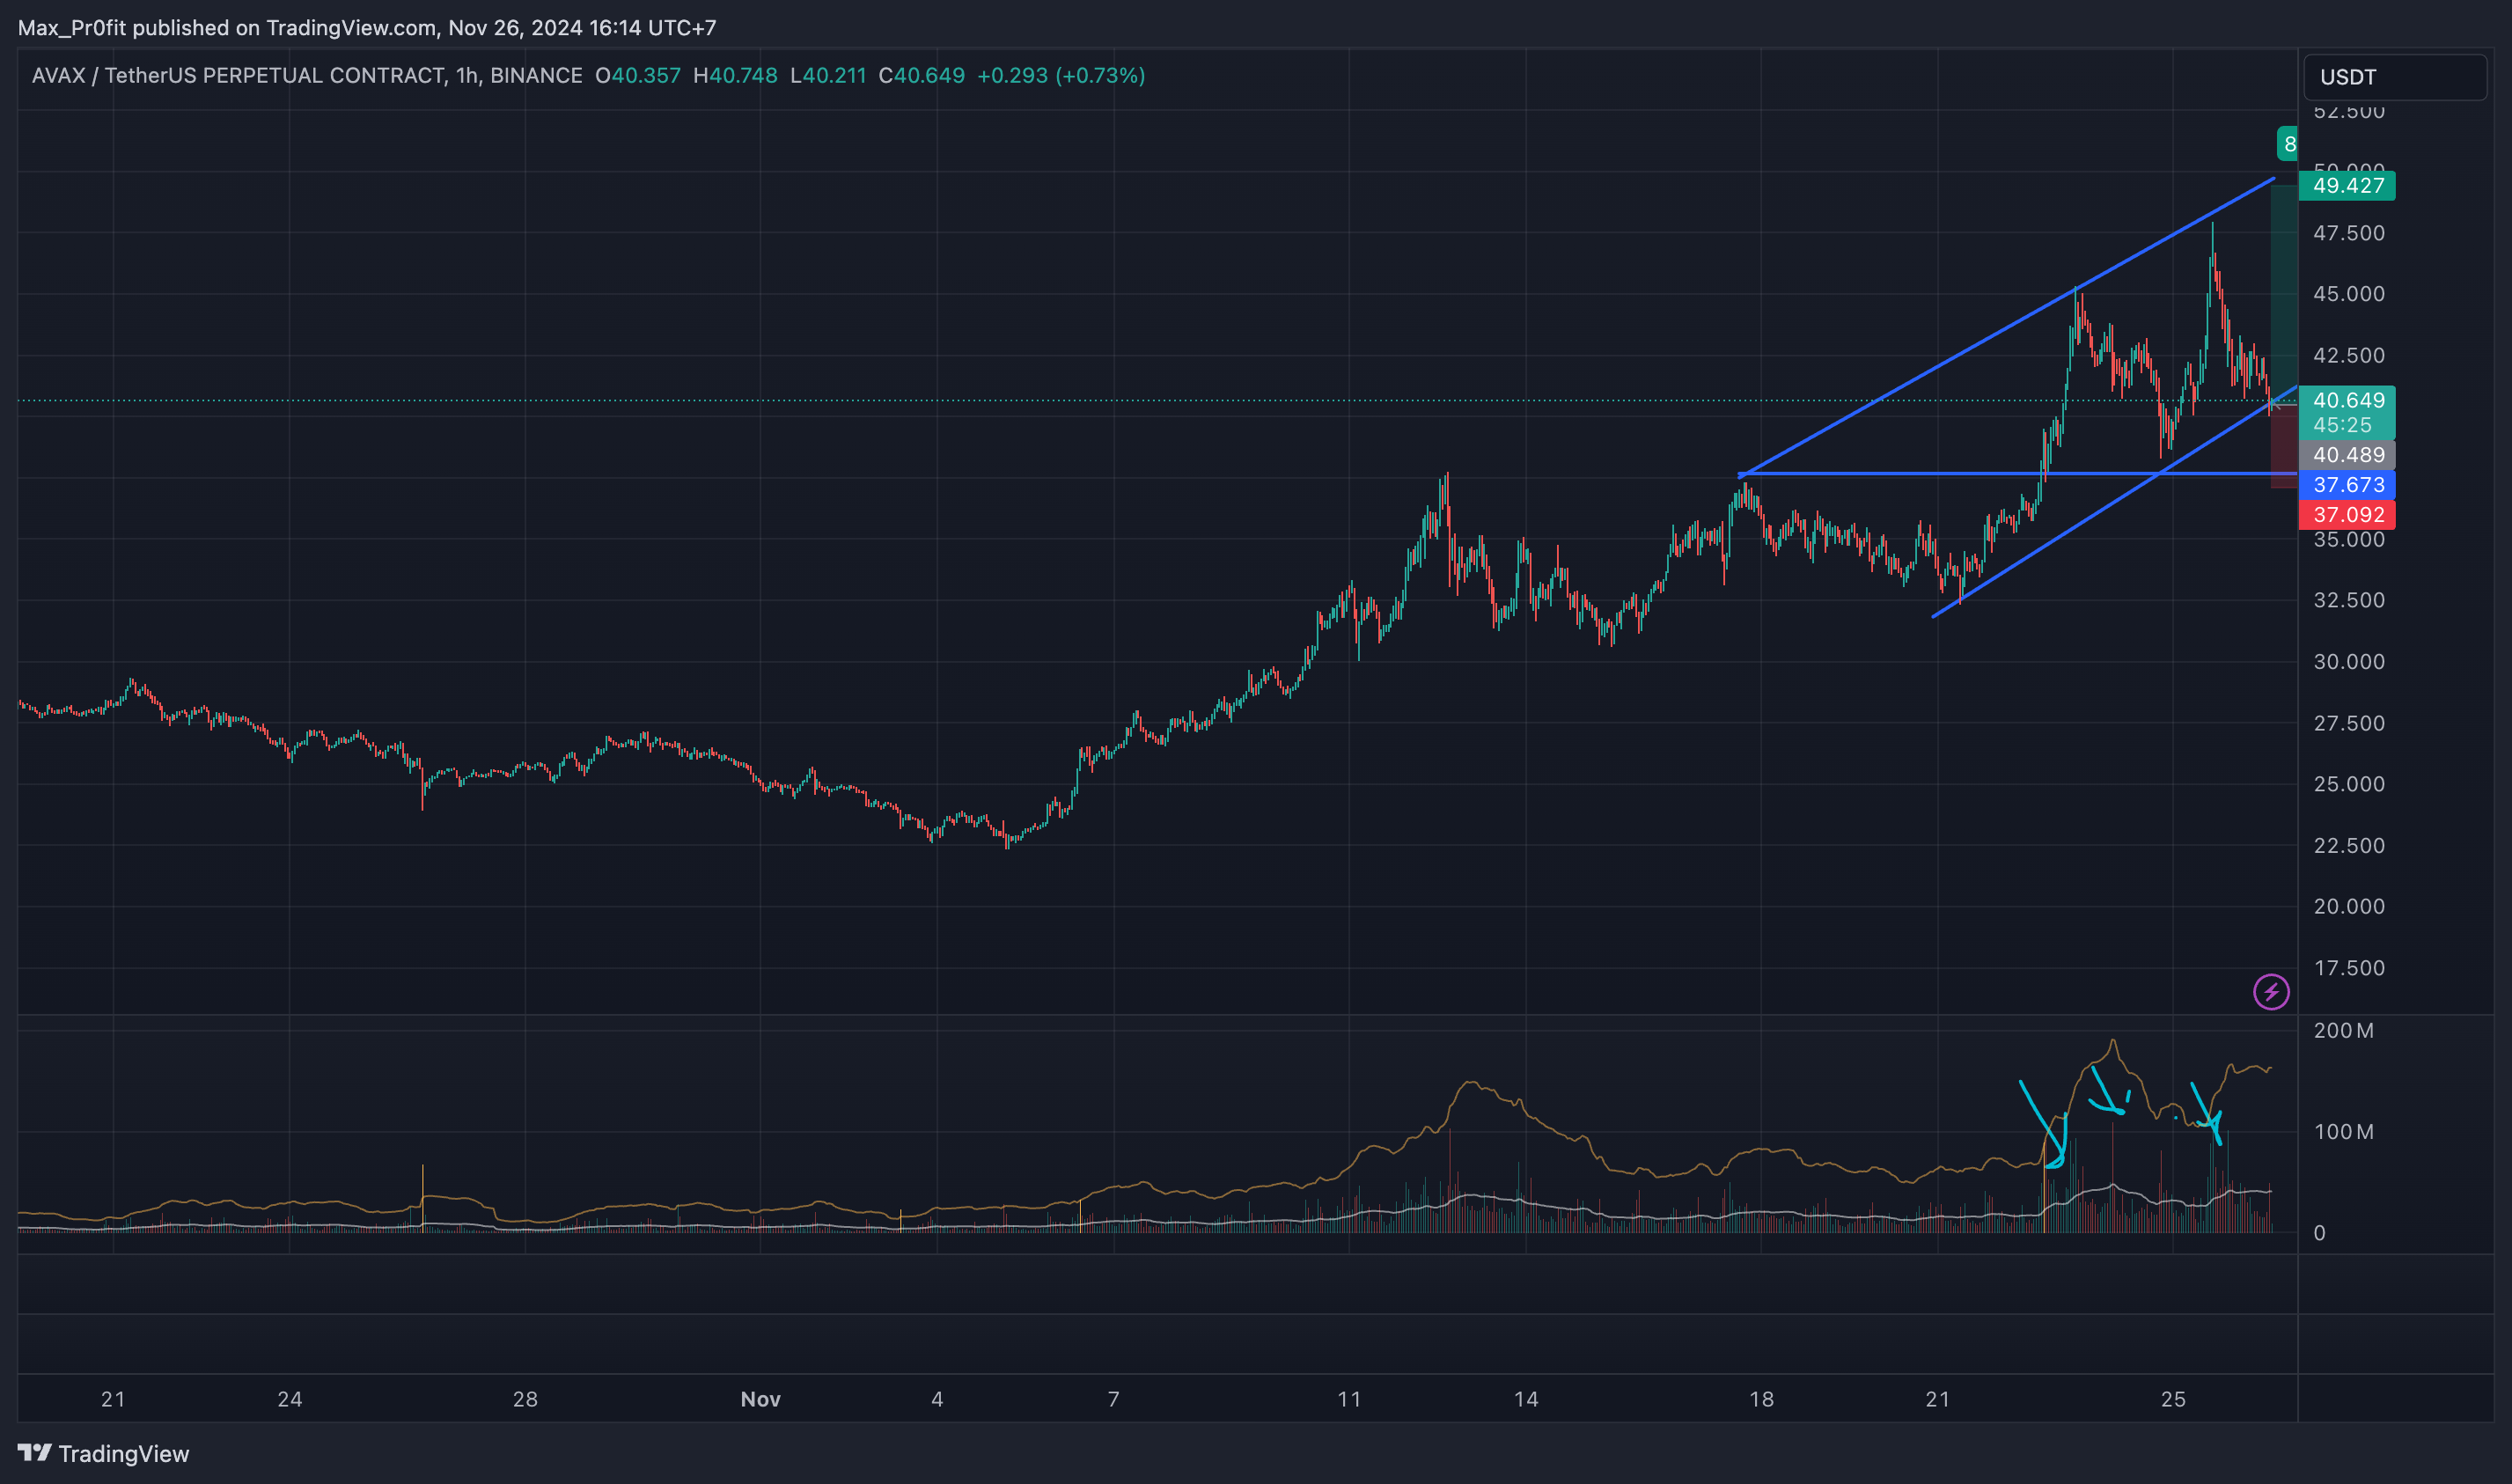The height and width of the screenshot is (1484, 2512).
Task: Click the Nov label on time axis
Action: pyautogui.click(x=760, y=1399)
